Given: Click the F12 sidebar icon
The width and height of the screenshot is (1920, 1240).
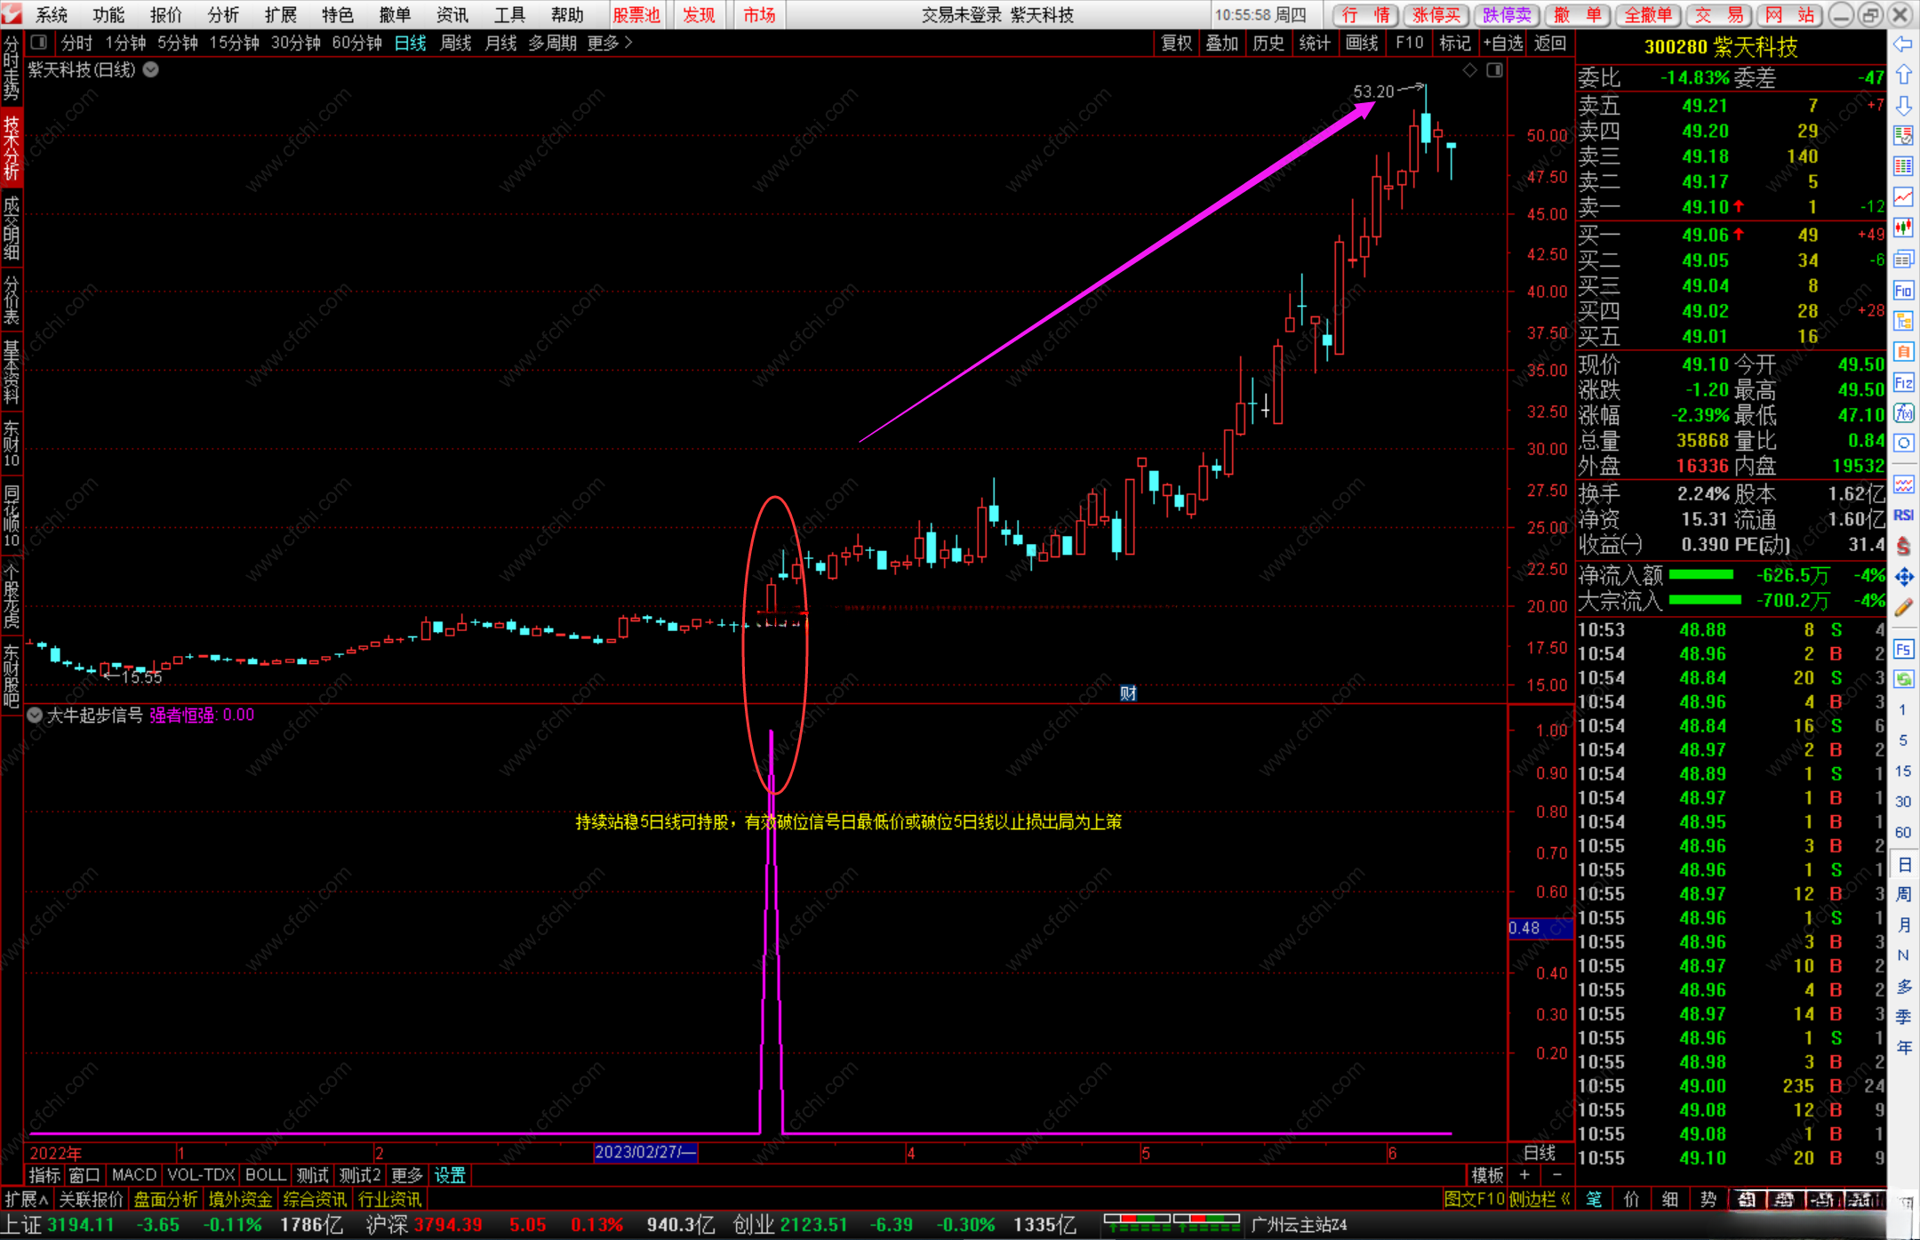Looking at the screenshot, I should pyautogui.click(x=1903, y=383).
